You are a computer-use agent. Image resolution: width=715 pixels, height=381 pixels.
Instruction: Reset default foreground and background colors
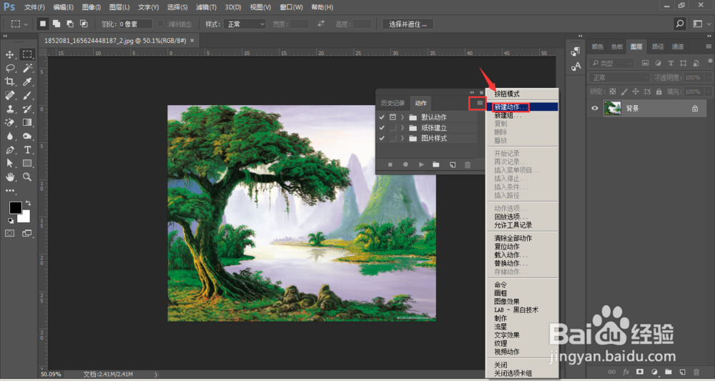click(x=11, y=221)
